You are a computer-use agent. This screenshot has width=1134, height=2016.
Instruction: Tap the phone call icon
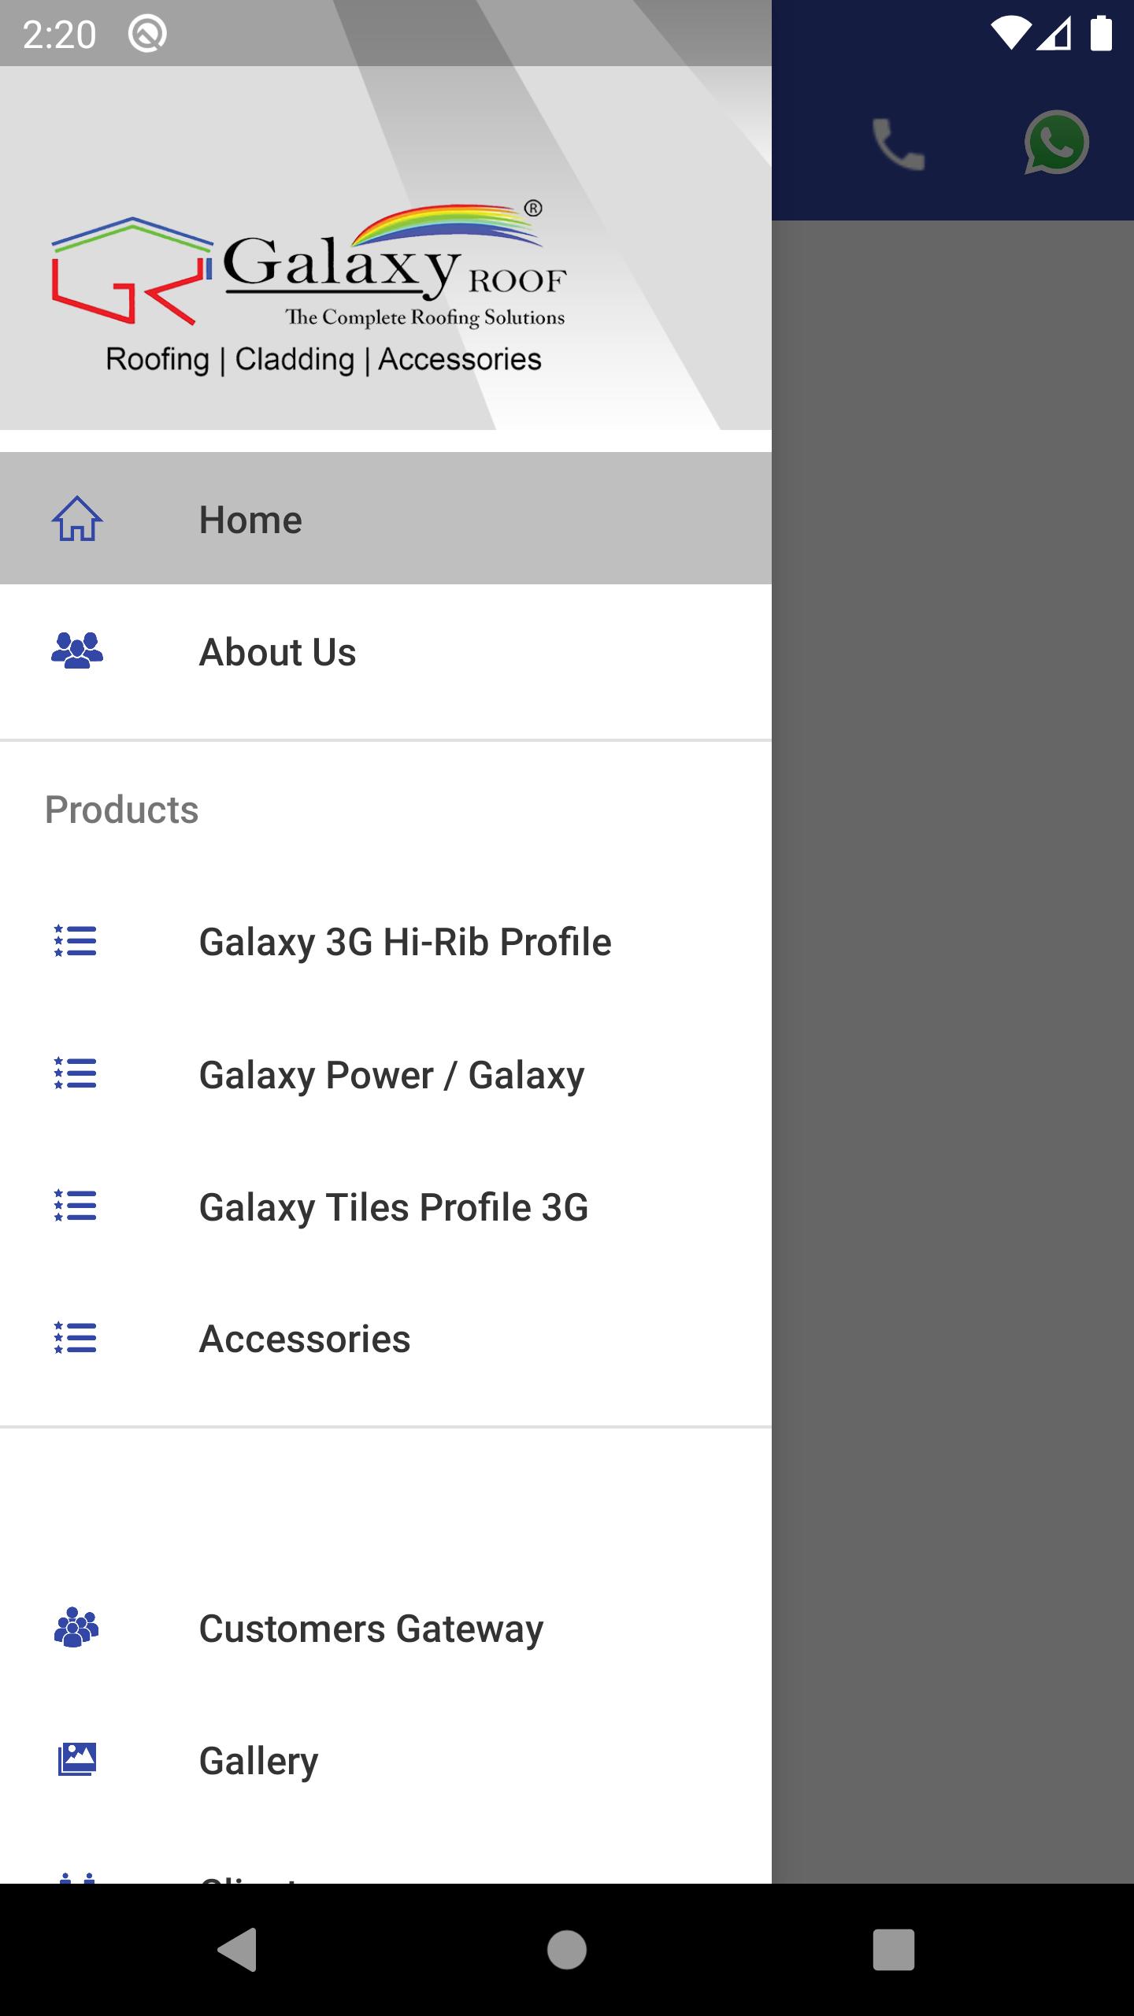[899, 143]
